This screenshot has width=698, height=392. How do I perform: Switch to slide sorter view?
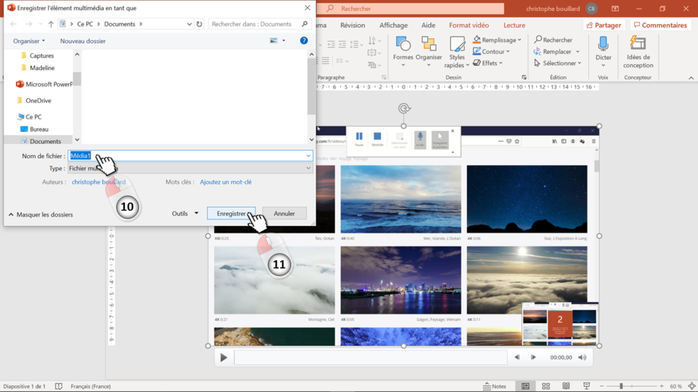pyautogui.click(x=546, y=387)
